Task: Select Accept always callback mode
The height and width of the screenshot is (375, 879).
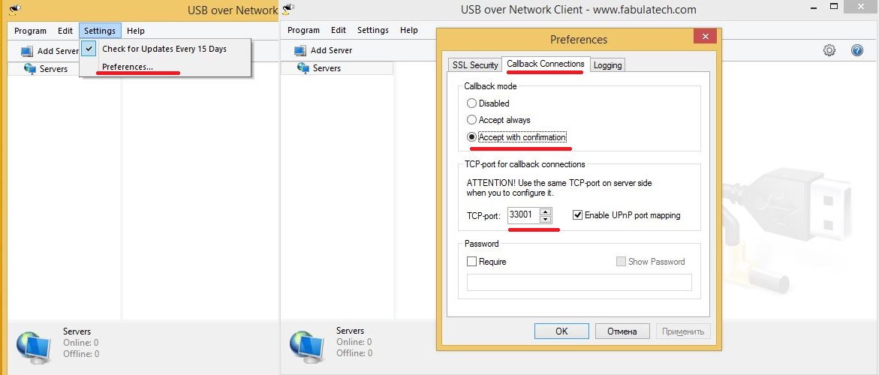Action: [x=471, y=120]
